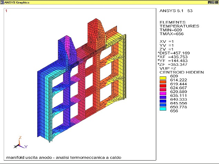Viewport: 219px width, 164px height.
Task: Click the XYZ coordinate triad
Action: tap(20, 143)
